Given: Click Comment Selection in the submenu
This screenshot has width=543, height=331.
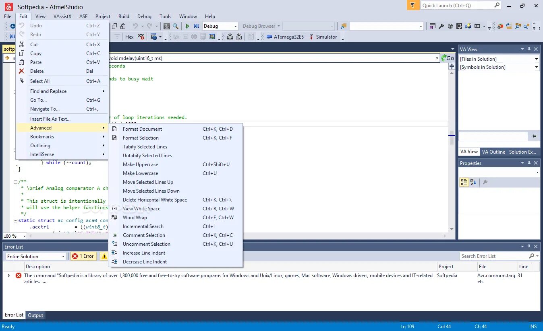Looking at the screenshot, I should pyautogui.click(x=176, y=235).
